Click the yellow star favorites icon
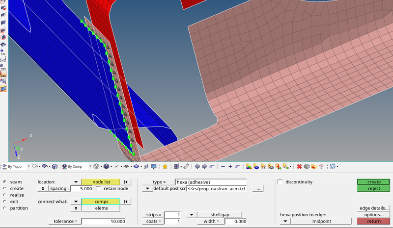This screenshot has width=393, height=228. pyautogui.click(x=165, y=167)
